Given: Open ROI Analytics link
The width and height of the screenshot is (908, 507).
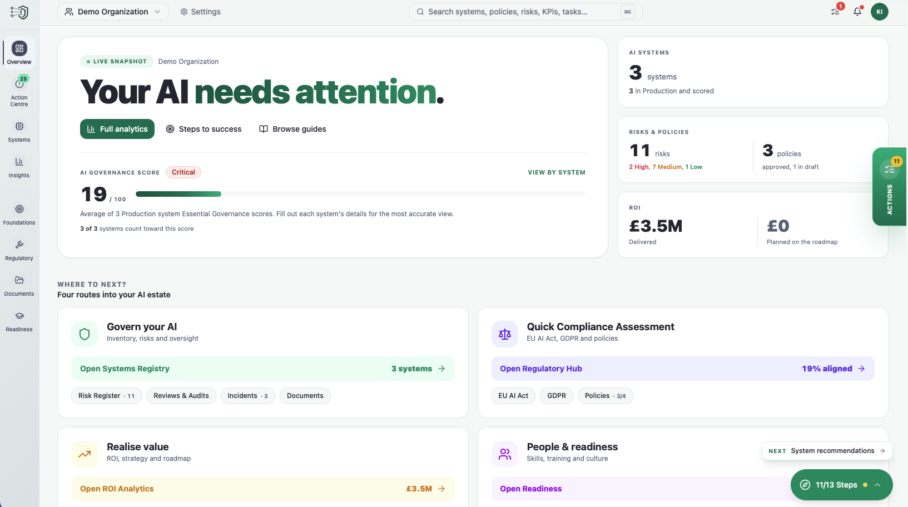Looking at the screenshot, I should point(263,489).
